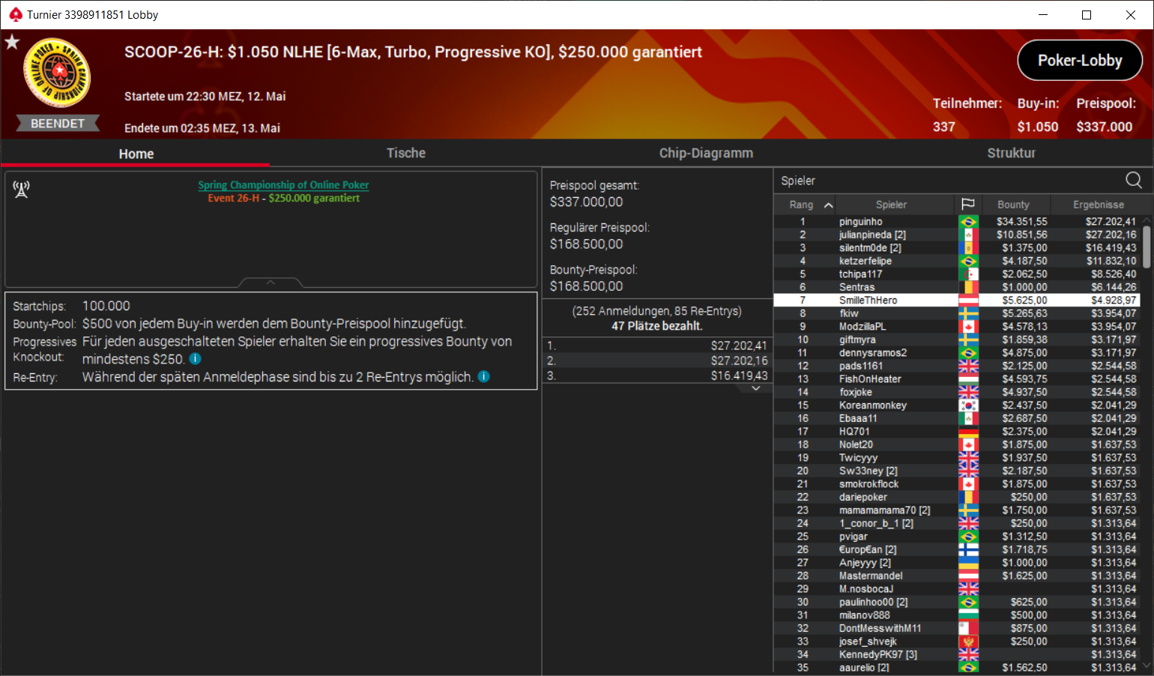Select player row pinguinho
This screenshot has width=1154, height=676.
tap(956, 222)
